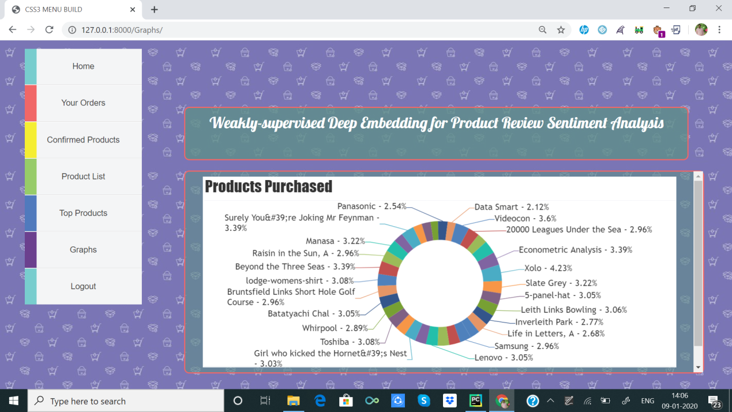Click the 'Beyond the Three Seas - 3.39%' label
The width and height of the screenshot is (732, 412).
(x=295, y=267)
